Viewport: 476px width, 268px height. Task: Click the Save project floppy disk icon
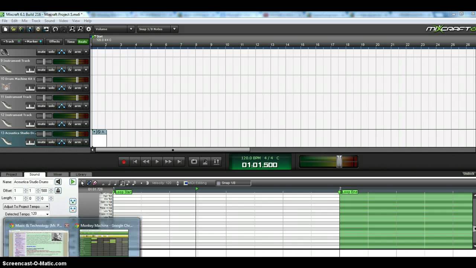tap(30, 29)
